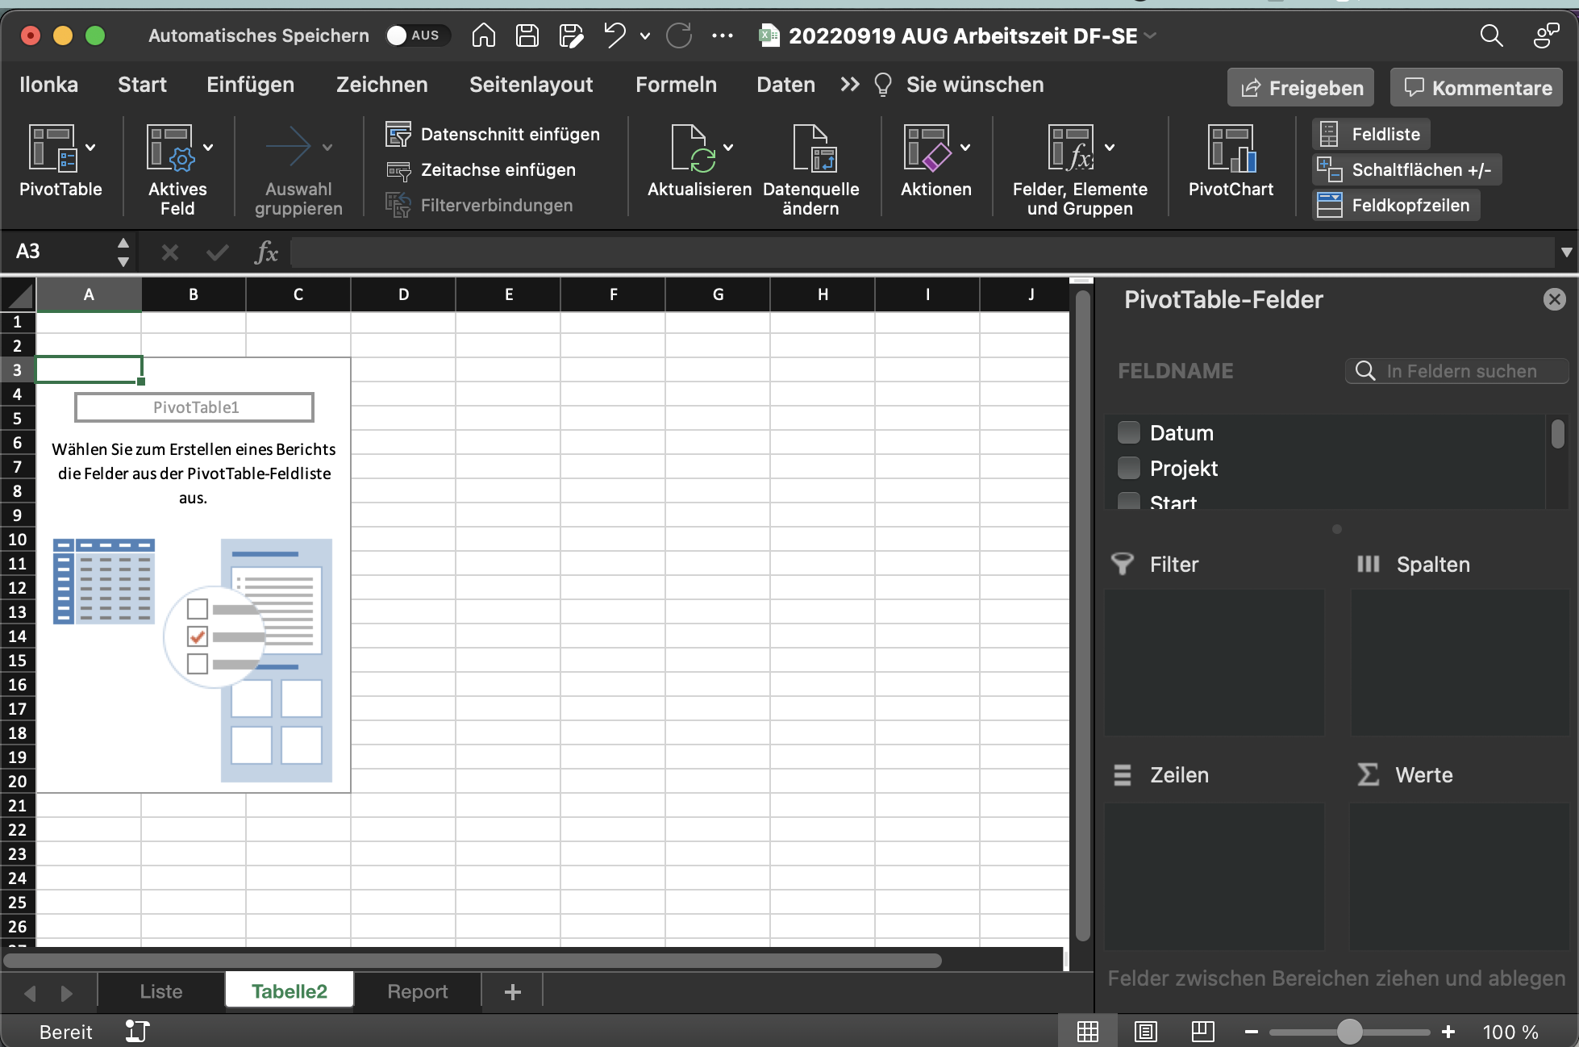Click the zoom slider handle
The height and width of the screenshot is (1047, 1579).
pos(1349,1032)
